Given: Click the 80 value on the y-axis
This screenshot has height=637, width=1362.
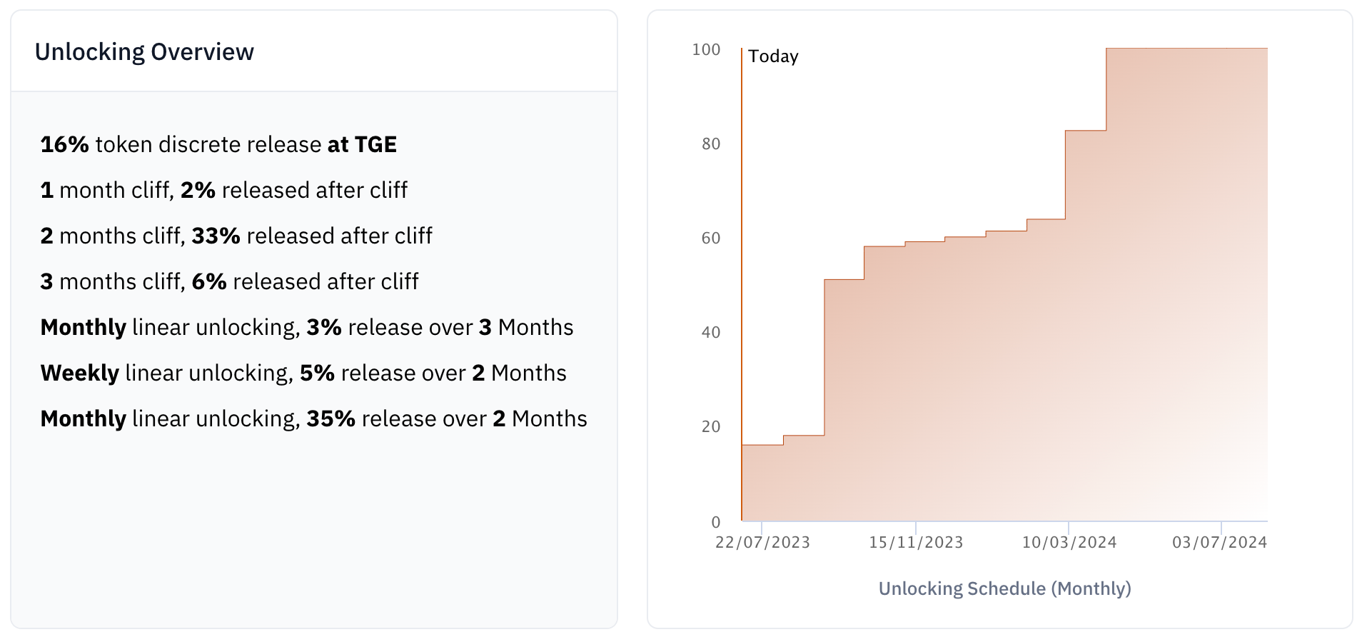Looking at the screenshot, I should pyautogui.click(x=711, y=144).
